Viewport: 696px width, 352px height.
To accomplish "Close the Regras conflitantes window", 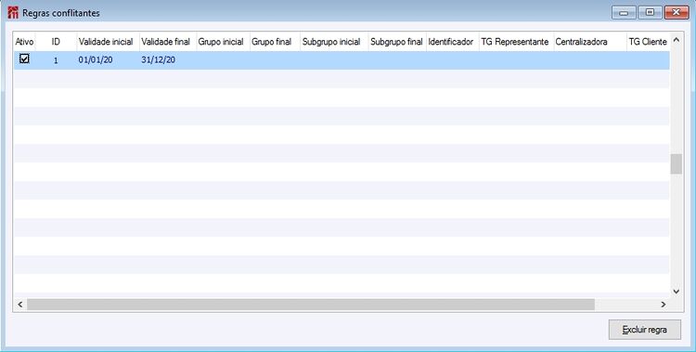I will (677, 12).
